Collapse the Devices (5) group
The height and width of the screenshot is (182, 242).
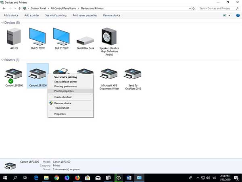[2, 23]
